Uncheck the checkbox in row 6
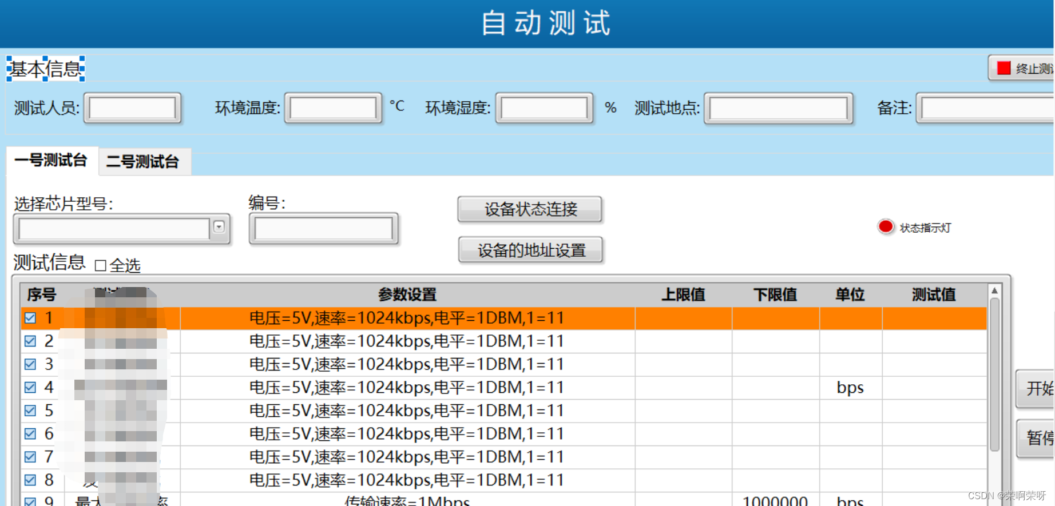Viewport: 1055px width, 506px height. pyautogui.click(x=30, y=434)
